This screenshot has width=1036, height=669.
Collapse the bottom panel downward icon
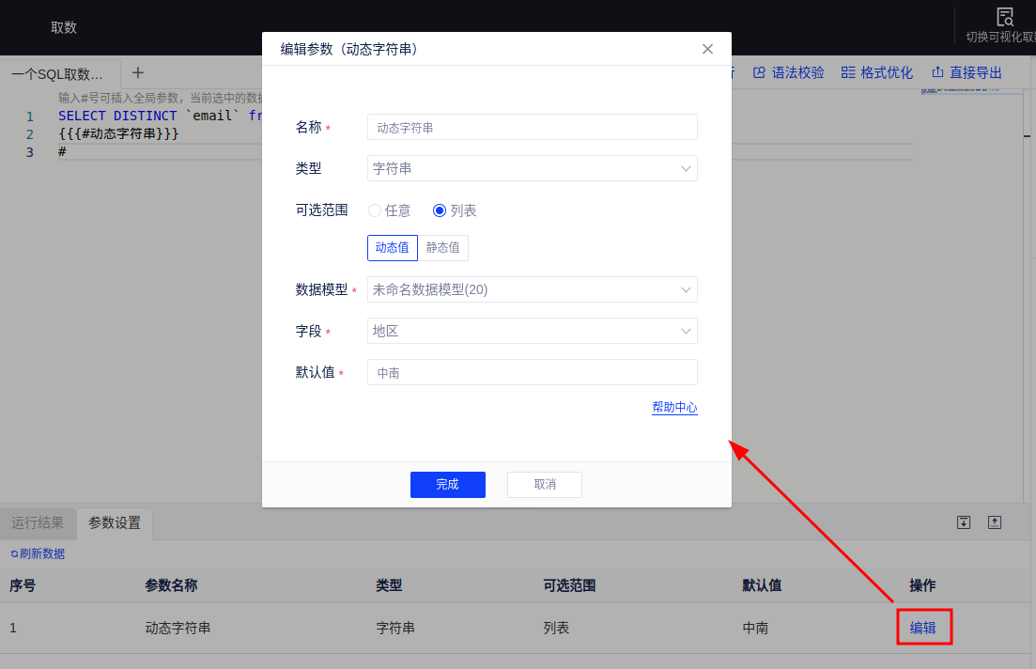click(x=964, y=522)
